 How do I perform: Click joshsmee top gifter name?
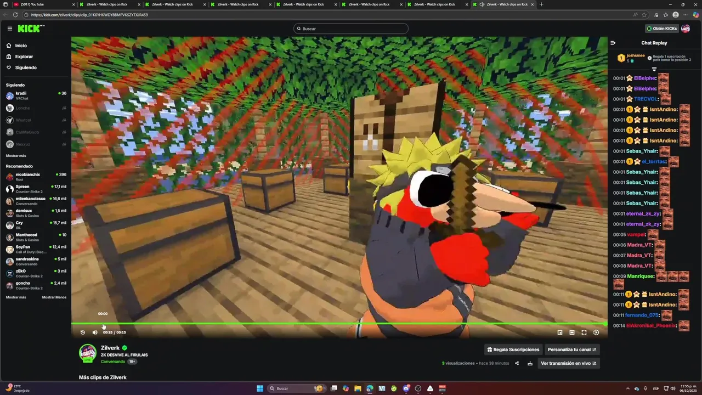tap(636, 55)
